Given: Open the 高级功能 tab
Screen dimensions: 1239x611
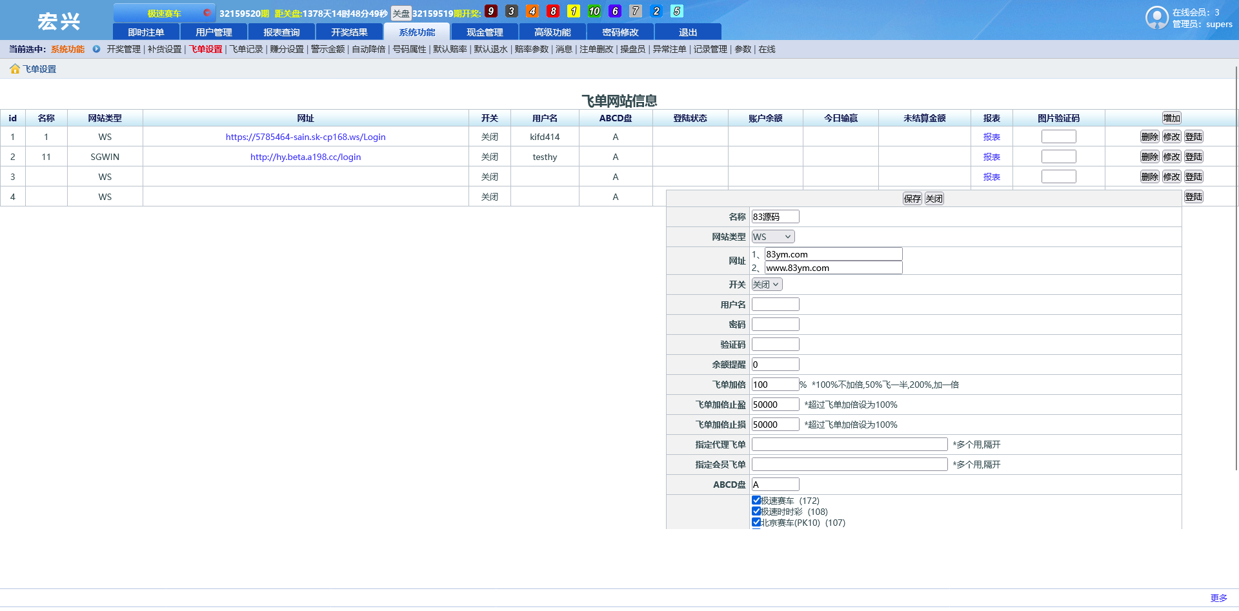Looking at the screenshot, I should (x=552, y=32).
